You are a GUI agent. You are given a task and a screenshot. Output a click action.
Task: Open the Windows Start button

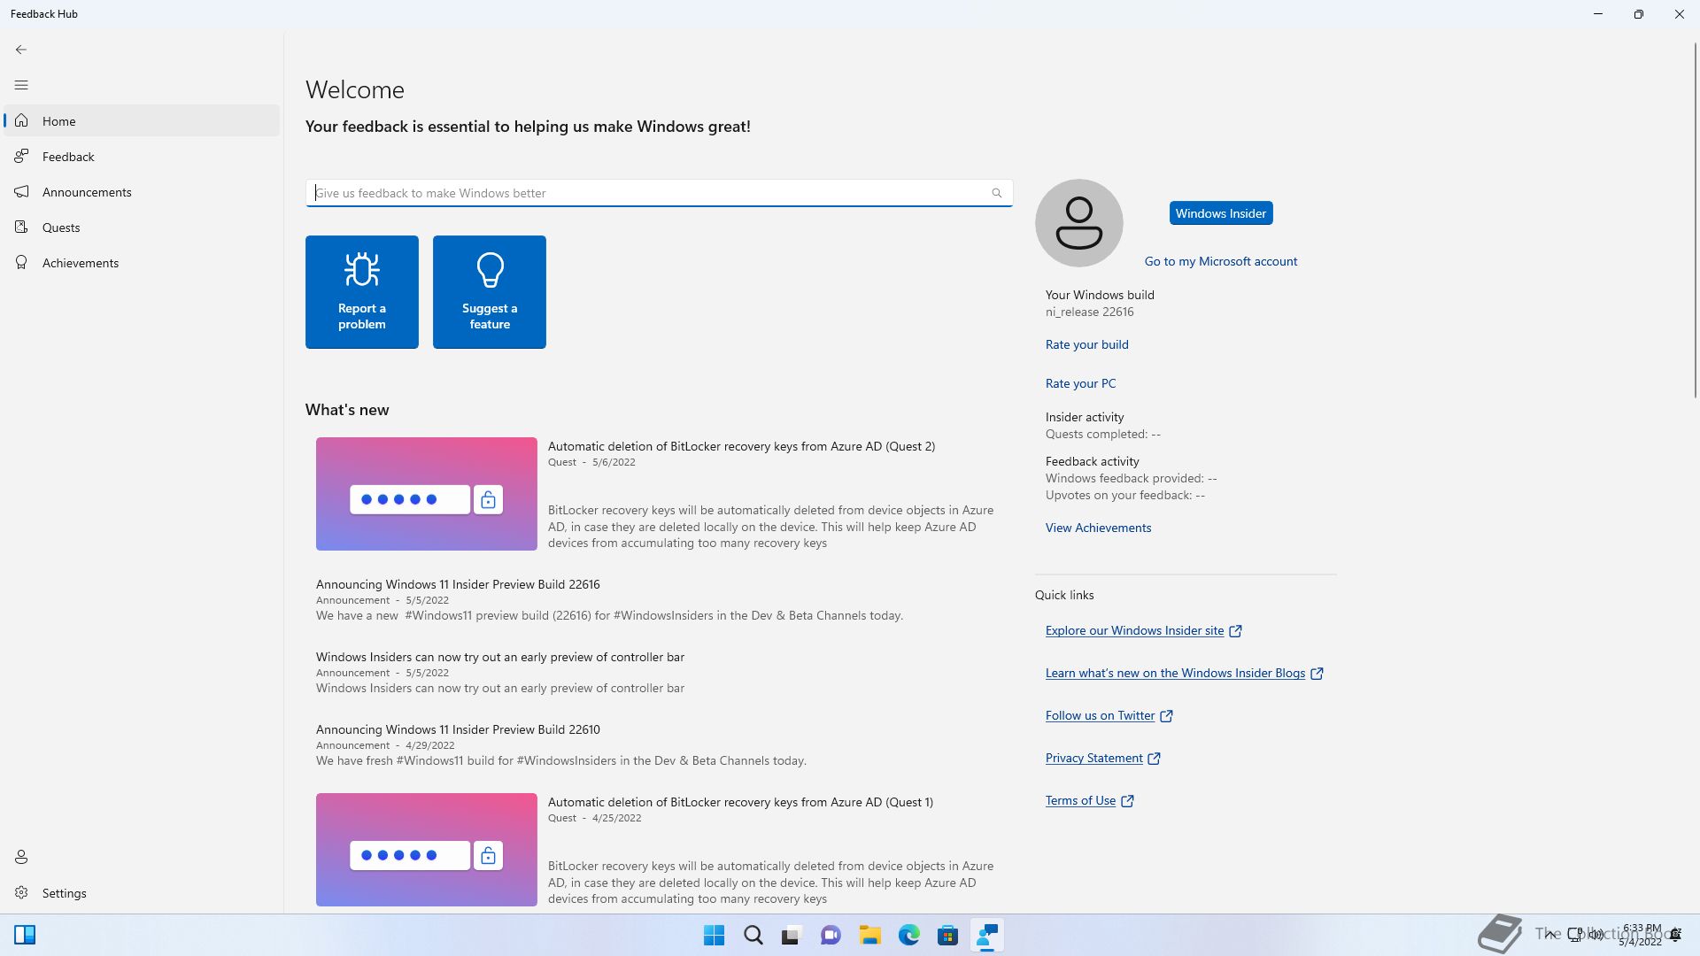point(714,936)
